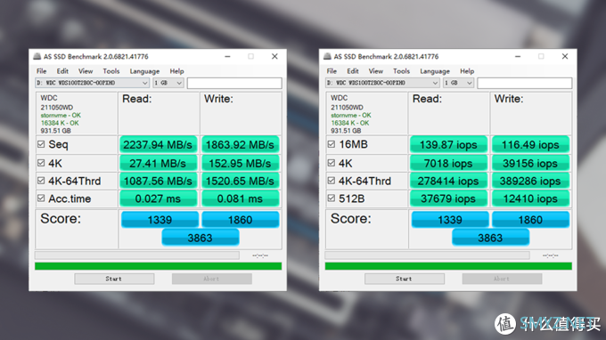
Task: Toggle the 4K checkbox in the right window
Action: pos(332,163)
